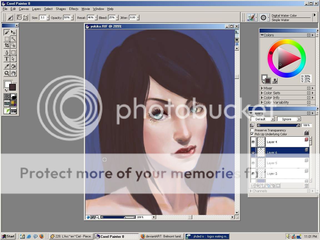
Task: Swap main and additional colors in toolbox
Action: (x=6, y=90)
